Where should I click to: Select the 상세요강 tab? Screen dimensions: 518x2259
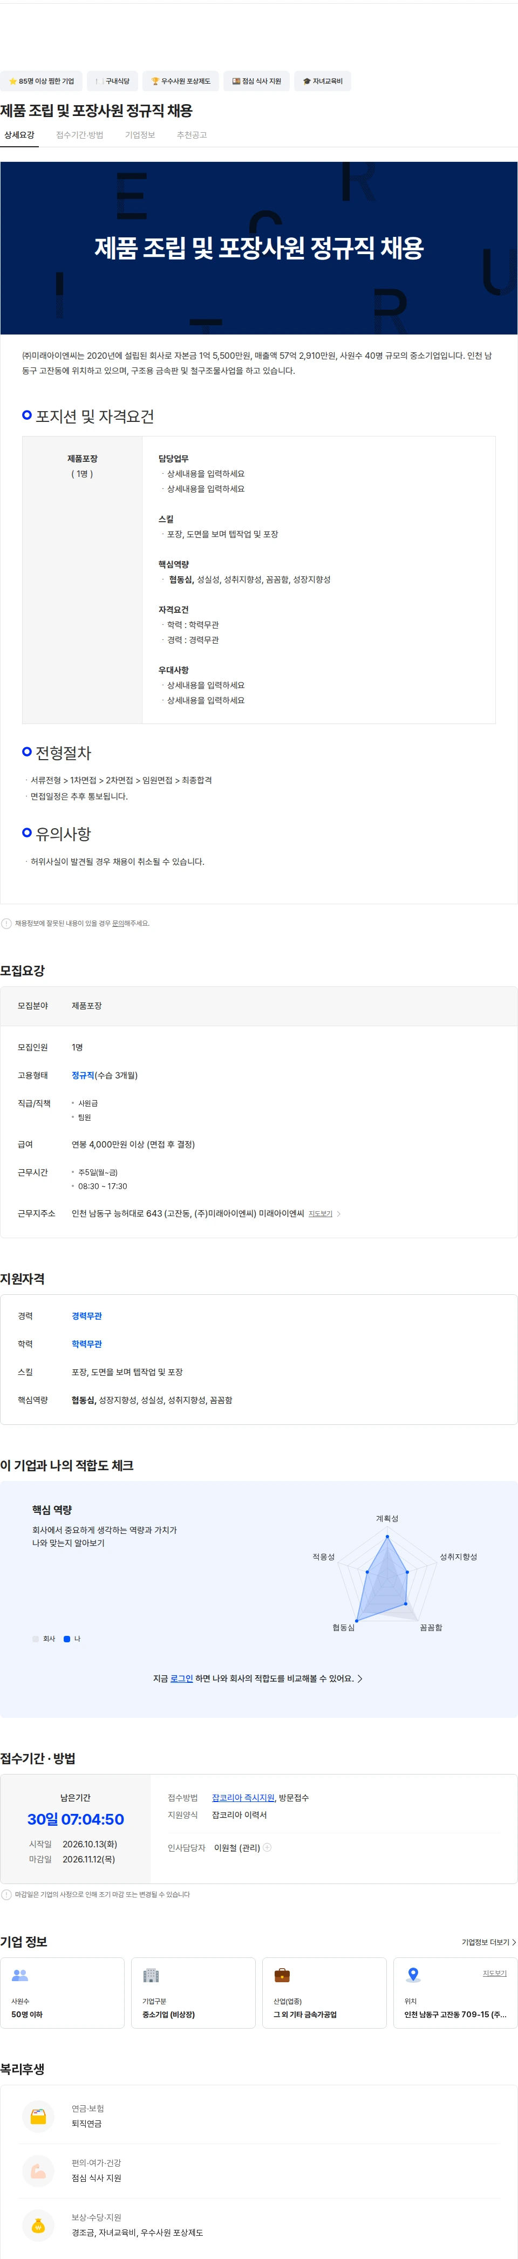pyautogui.click(x=19, y=135)
